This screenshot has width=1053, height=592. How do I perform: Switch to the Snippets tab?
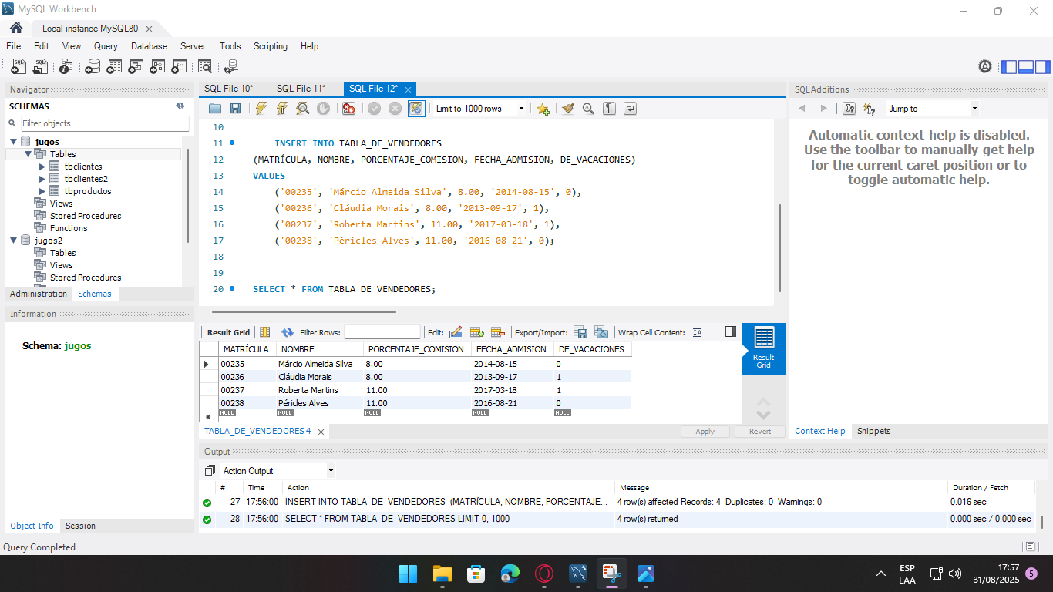(873, 431)
